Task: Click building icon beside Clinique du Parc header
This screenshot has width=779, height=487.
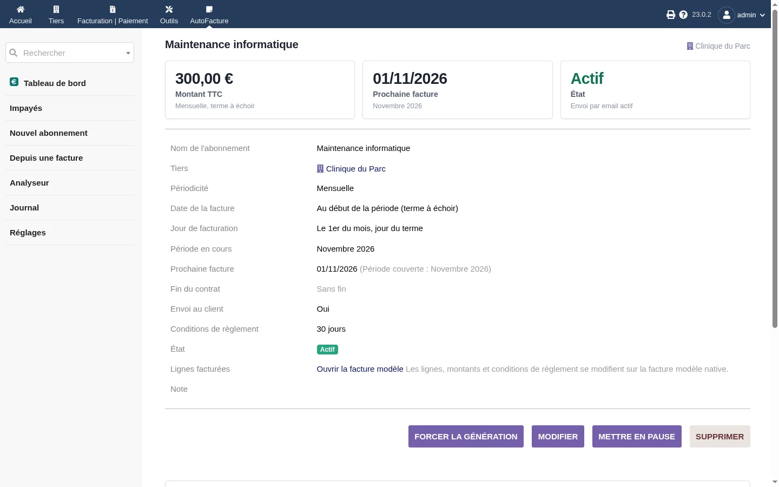Action: click(x=690, y=46)
